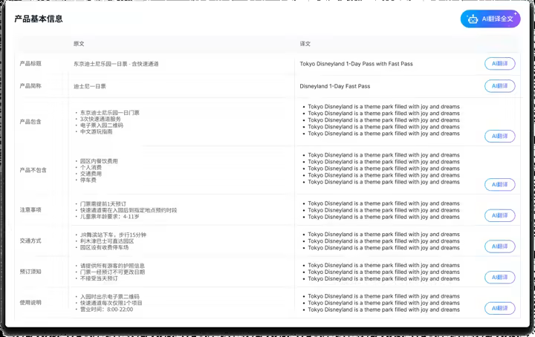
Task: Click bullet 园区内餐饮费用
Action: pyautogui.click(x=99, y=161)
